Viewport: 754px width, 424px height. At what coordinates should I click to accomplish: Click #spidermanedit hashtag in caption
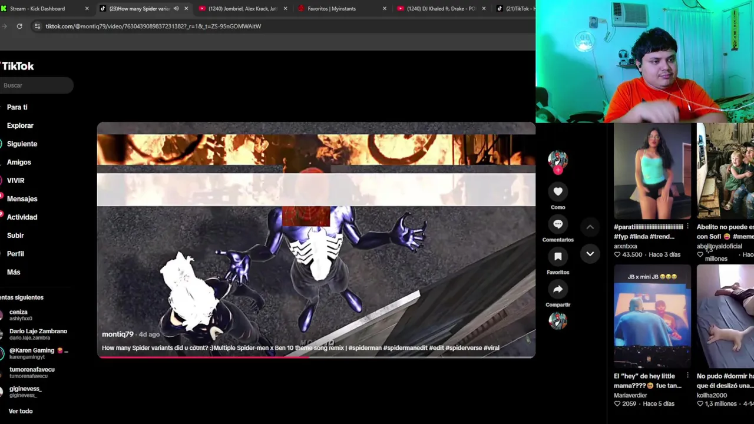405,347
